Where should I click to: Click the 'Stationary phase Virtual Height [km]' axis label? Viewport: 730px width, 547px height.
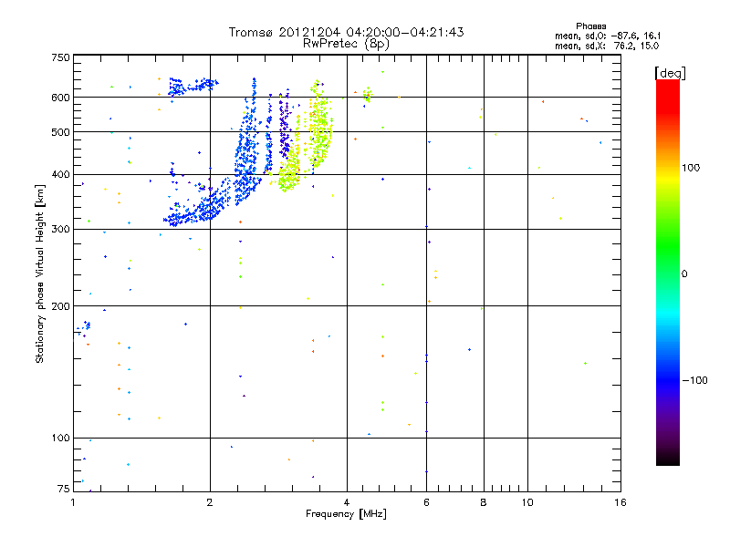pyautogui.click(x=39, y=273)
